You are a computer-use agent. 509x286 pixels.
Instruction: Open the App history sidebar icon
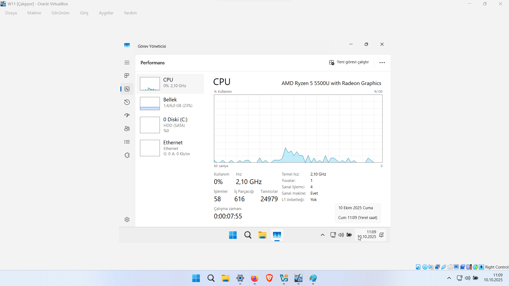tap(127, 102)
